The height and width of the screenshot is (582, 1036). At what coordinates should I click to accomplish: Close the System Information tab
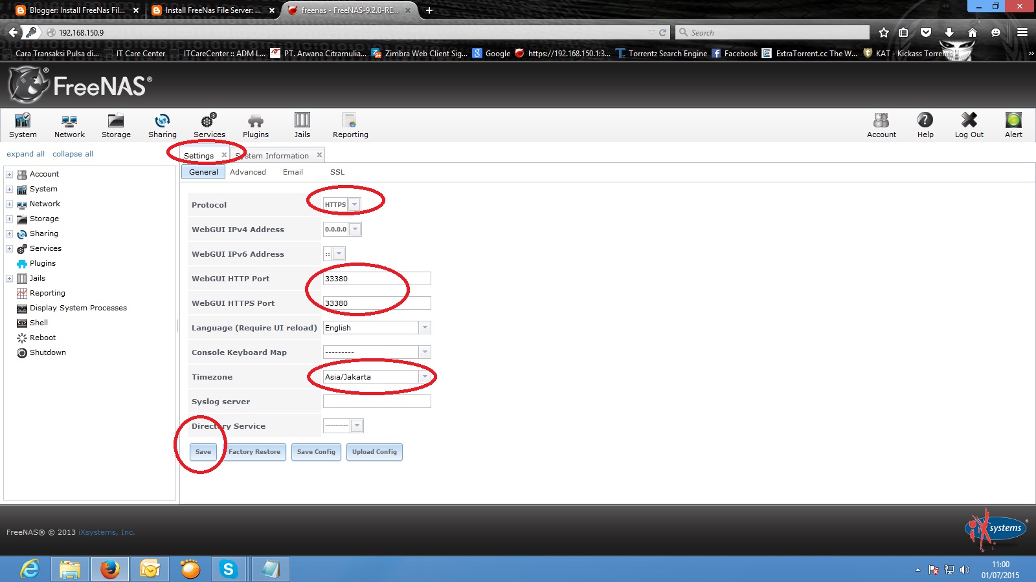[319, 155]
